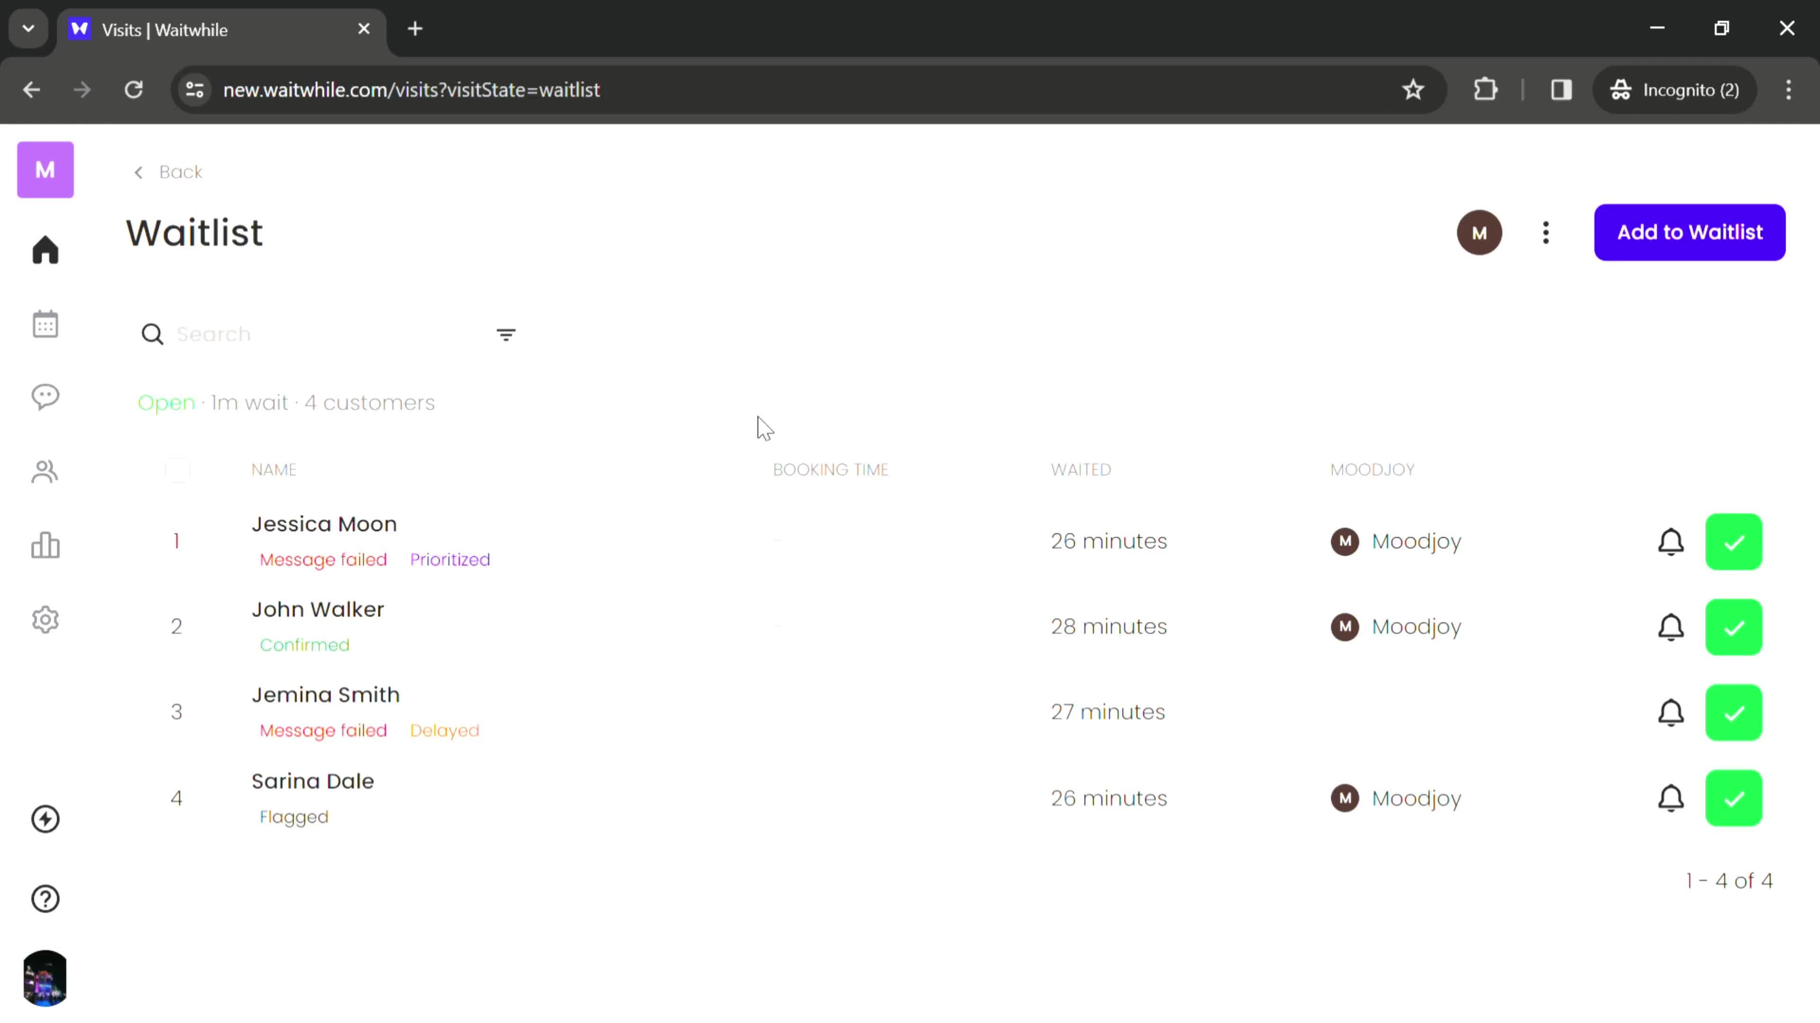Click 27 minutes waited value
Viewport: 1820px width, 1023px height.
pyautogui.click(x=1108, y=712)
